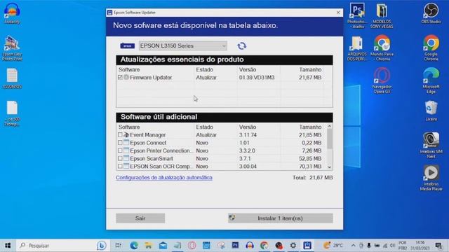Image resolution: width=449 pixels, height=252 pixels.
Task: Select the Event Manager row name
Action: (148, 135)
